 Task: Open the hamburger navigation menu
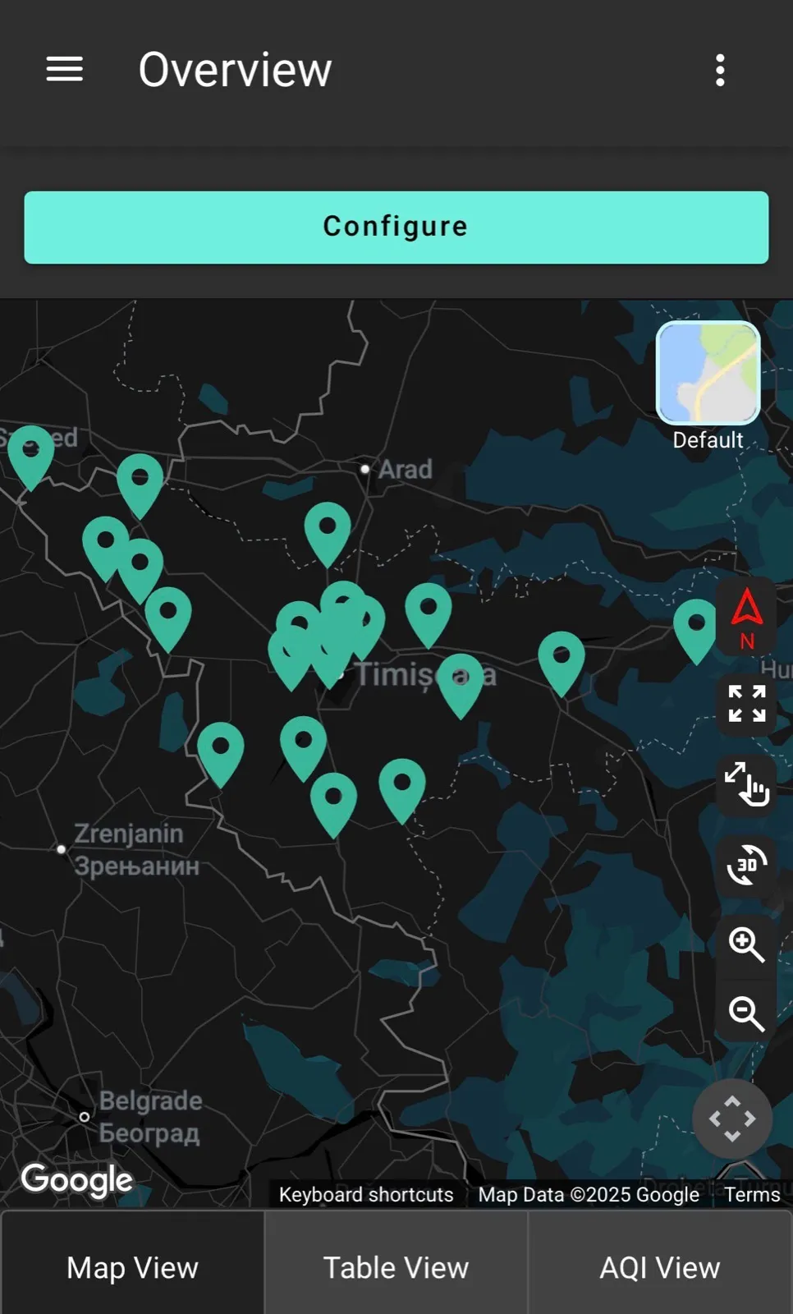tap(64, 70)
